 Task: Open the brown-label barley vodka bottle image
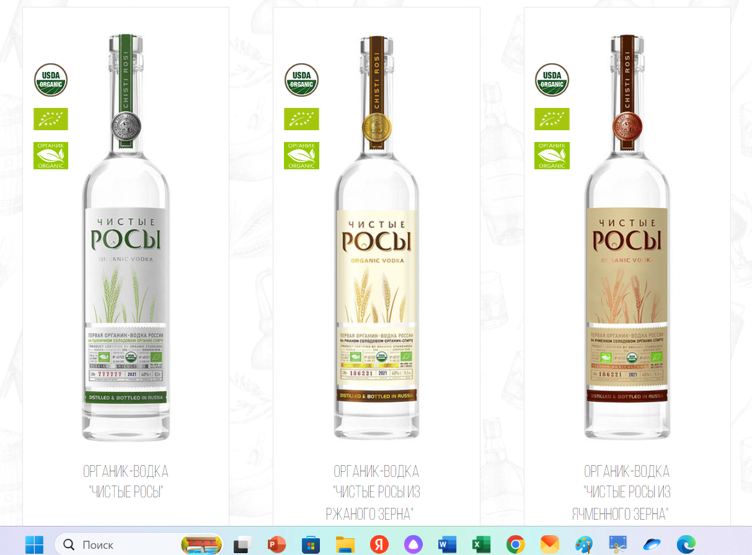point(627,237)
